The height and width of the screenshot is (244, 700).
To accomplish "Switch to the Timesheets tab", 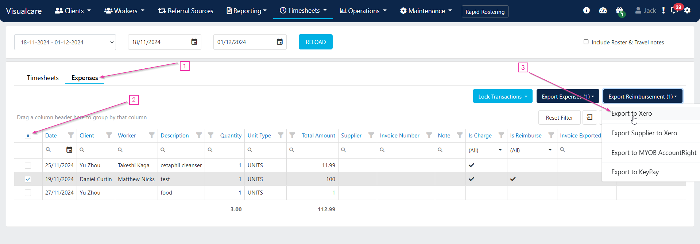I will (x=43, y=78).
